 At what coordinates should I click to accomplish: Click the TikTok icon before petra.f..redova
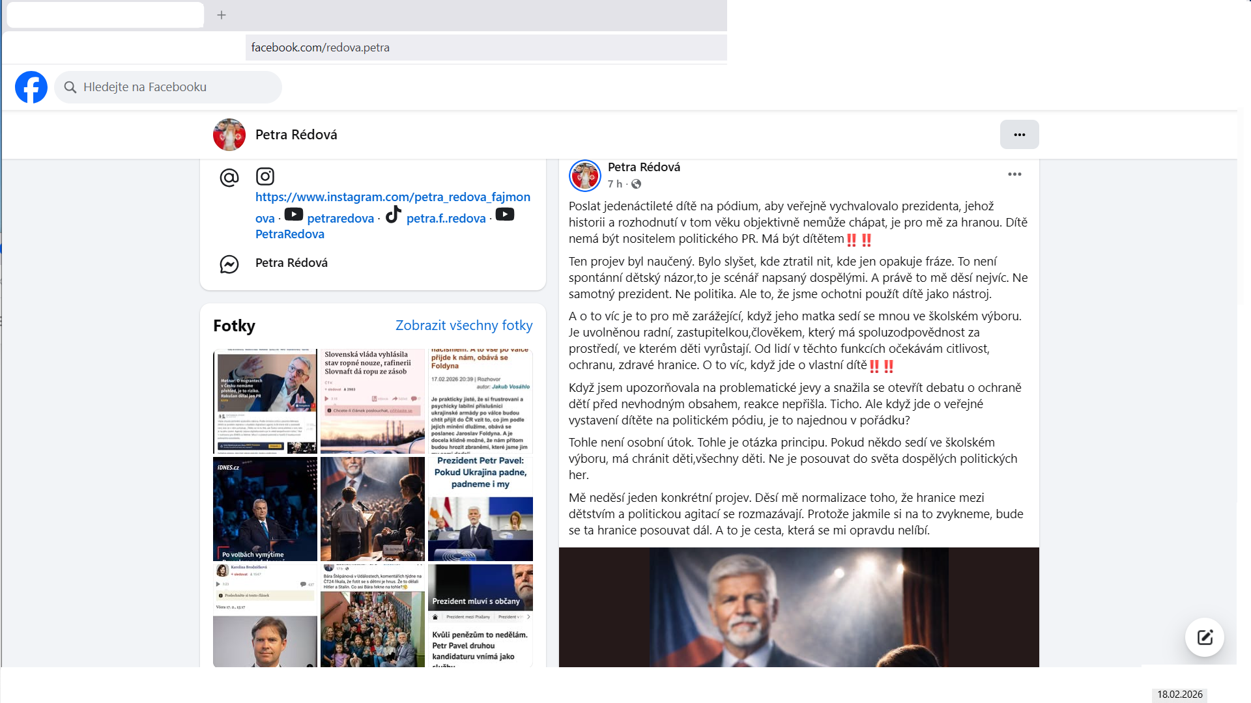tap(393, 215)
